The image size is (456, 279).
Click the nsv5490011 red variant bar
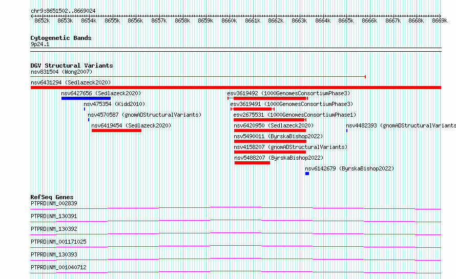(270, 141)
